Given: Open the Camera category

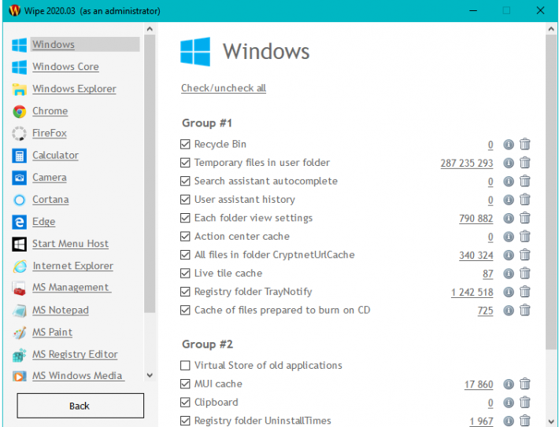Looking at the screenshot, I should pyautogui.click(x=49, y=178).
